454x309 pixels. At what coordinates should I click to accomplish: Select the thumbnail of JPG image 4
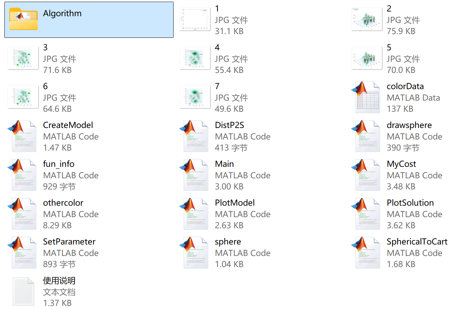[x=195, y=58]
